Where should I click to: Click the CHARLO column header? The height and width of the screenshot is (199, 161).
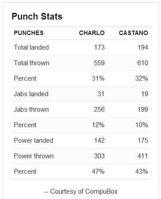[92, 33]
